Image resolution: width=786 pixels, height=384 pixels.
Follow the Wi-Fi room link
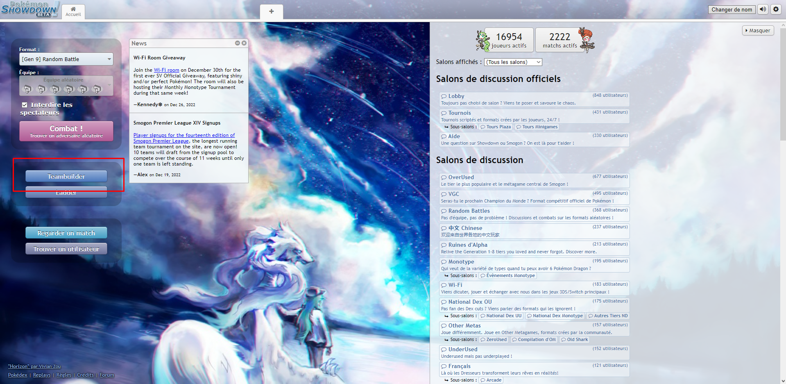pos(166,70)
